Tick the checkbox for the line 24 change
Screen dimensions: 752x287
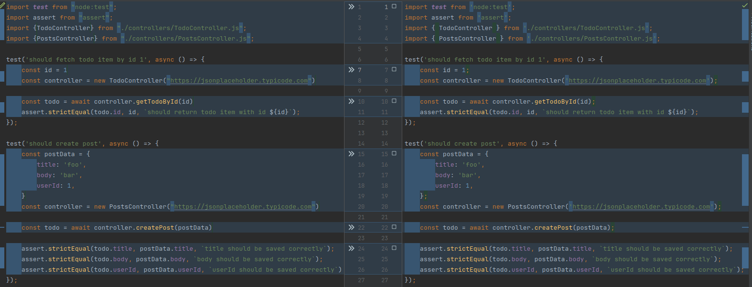point(394,248)
